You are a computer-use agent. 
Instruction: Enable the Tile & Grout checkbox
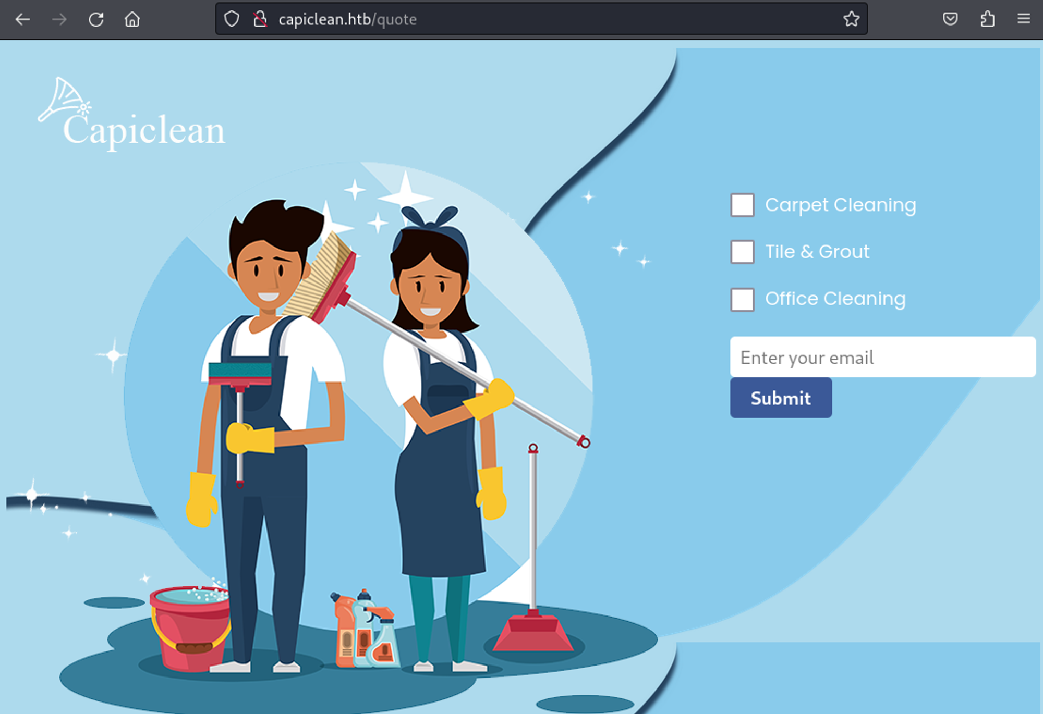point(742,252)
